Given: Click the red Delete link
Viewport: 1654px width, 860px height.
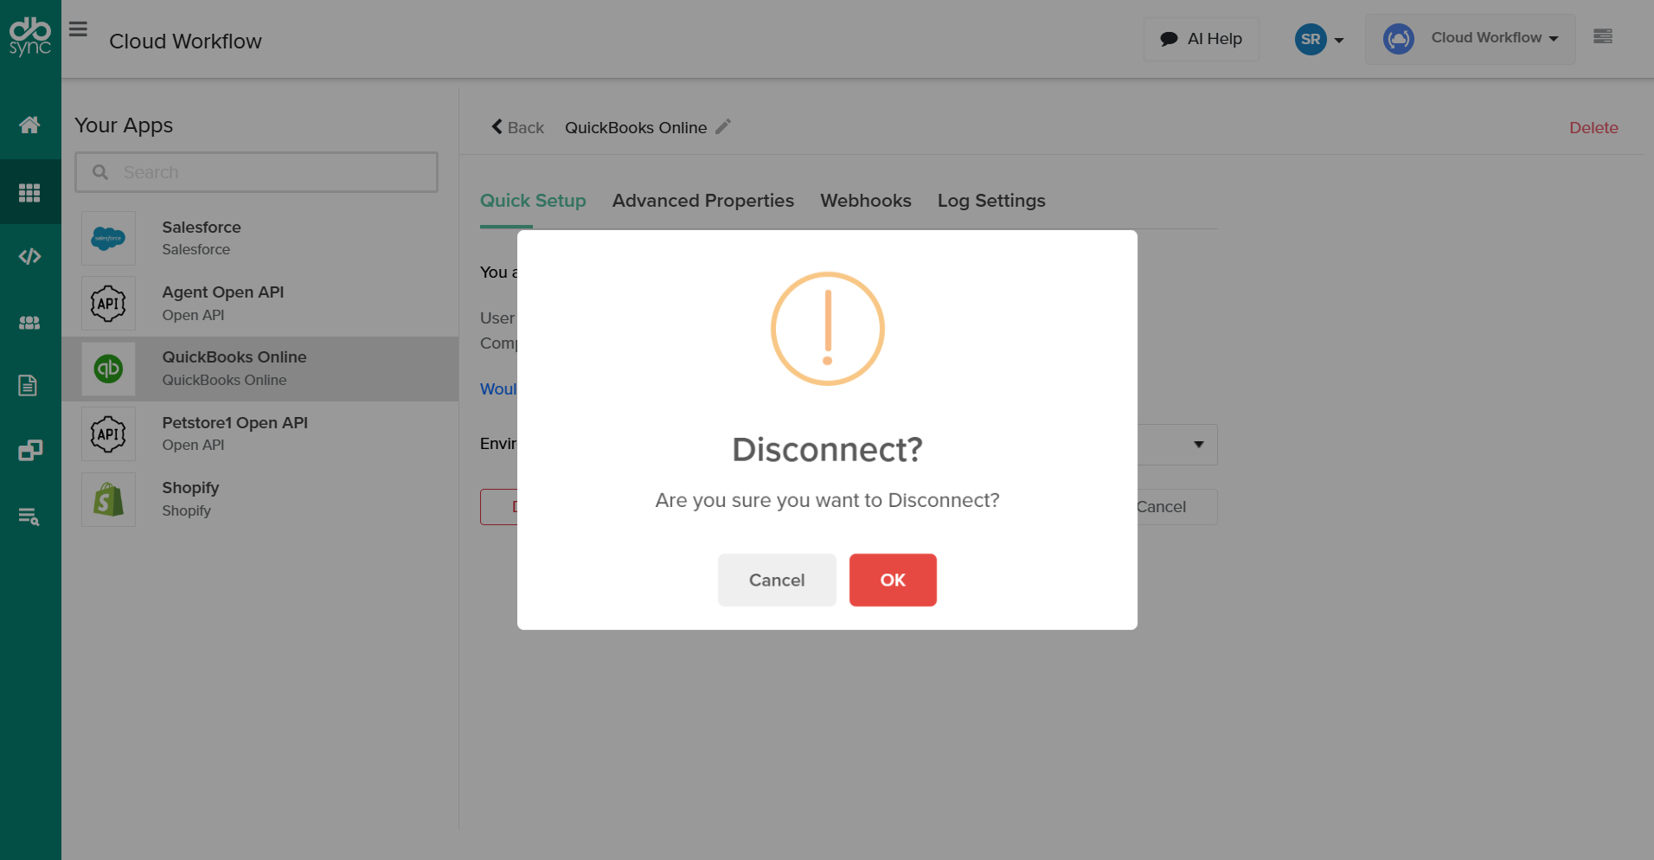Looking at the screenshot, I should [x=1593, y=128].
